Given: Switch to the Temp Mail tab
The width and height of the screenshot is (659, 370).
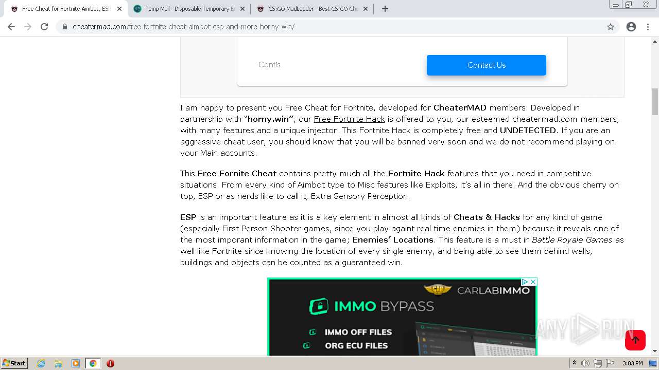Looking at the screenshot, I should (x=189, y=9).
